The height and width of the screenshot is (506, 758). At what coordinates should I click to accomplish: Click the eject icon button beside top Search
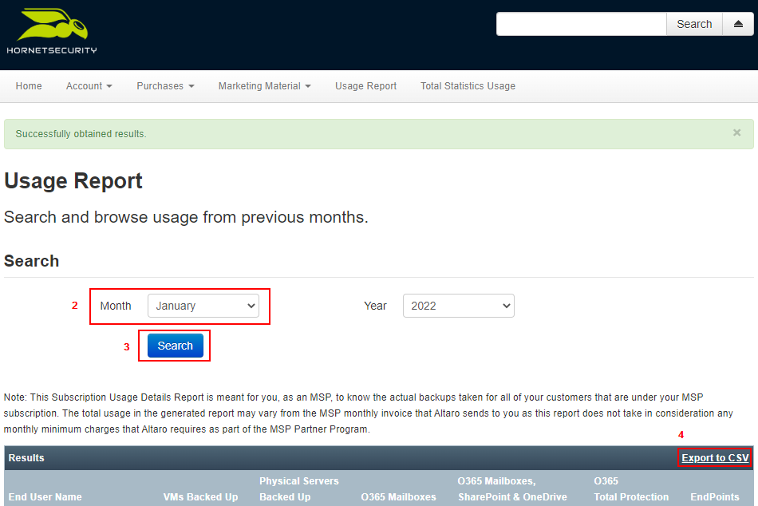pos(738,24)
